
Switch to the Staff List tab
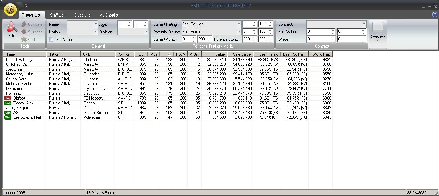click(x=57, y=15)
